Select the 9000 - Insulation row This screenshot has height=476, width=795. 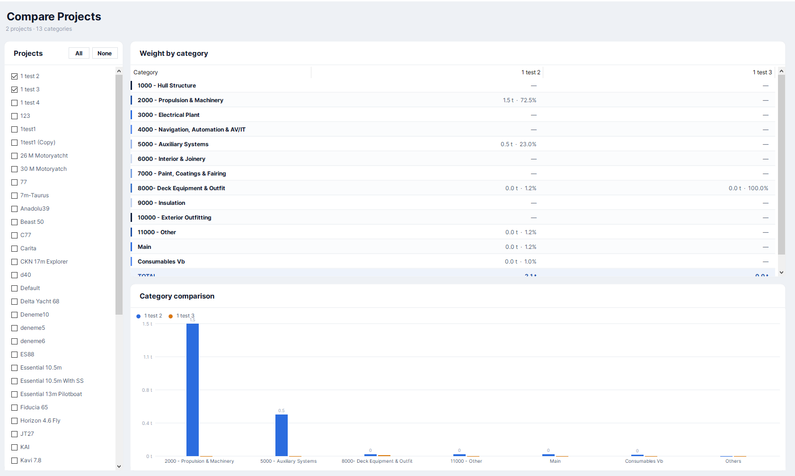453,203
